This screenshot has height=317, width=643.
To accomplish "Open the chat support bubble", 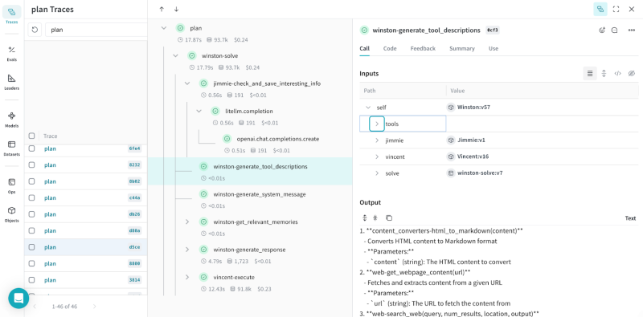I will [18, 299].
